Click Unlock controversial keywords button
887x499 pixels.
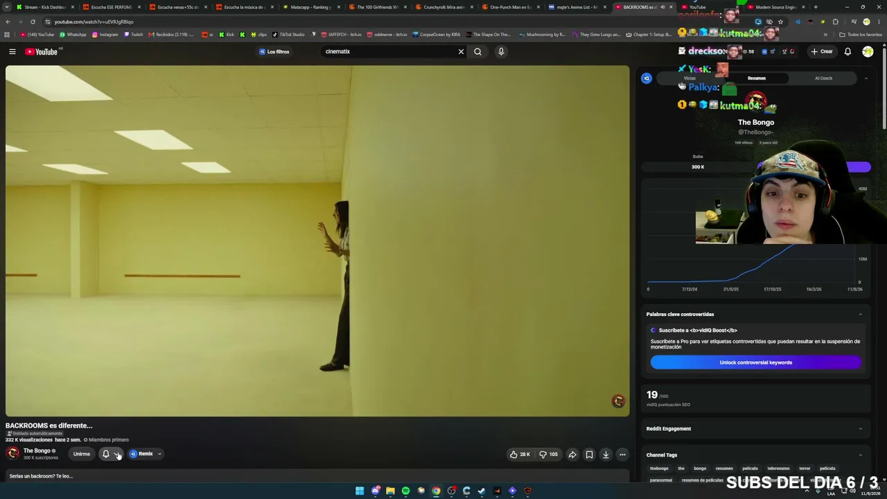tap(755, 362)
